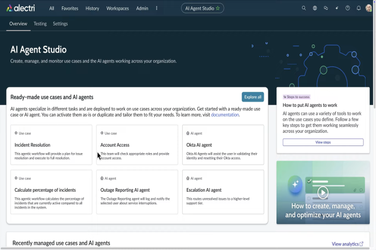Open the help question mark icon

click(348, 9)
